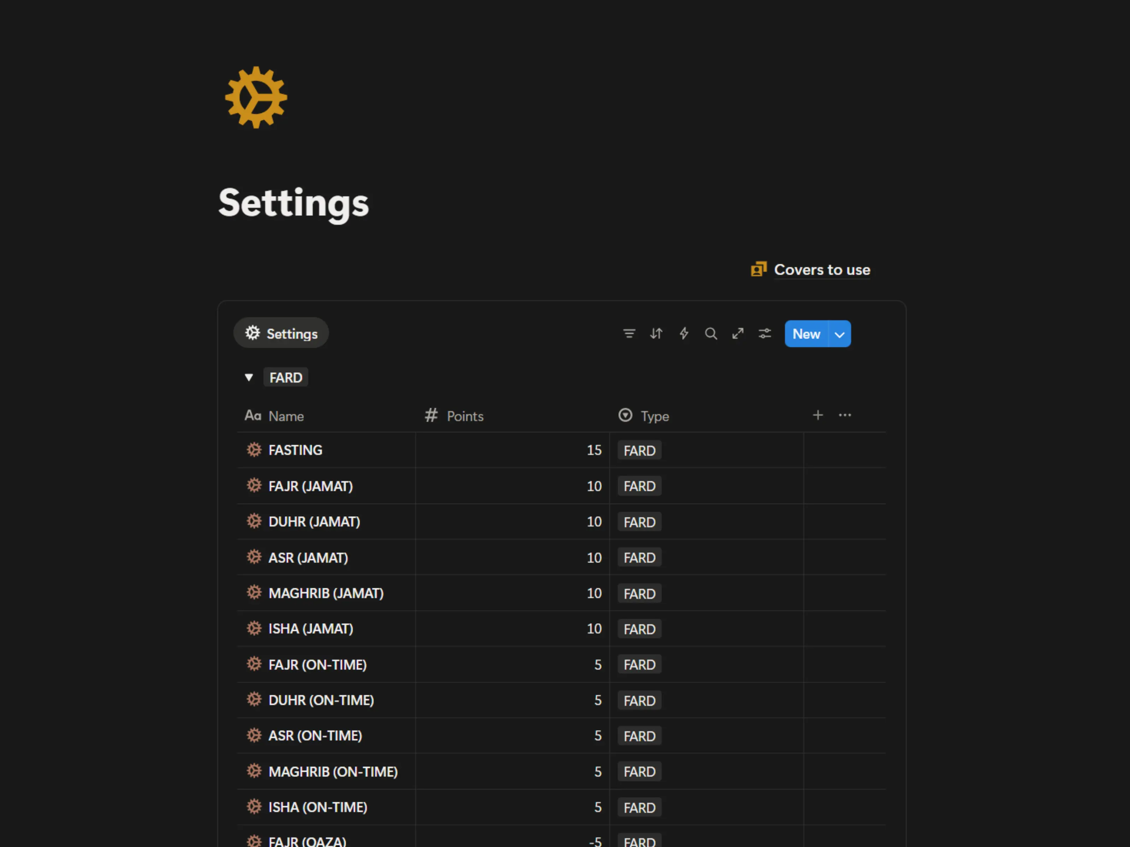Collapse the FARD group toggle
The width and height of the screenshot is (1130, 847).
tap(249, 378)
